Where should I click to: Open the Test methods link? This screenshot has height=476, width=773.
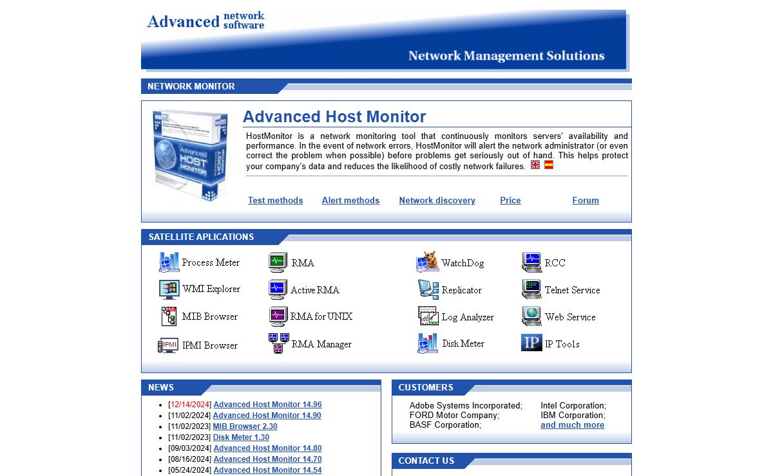[x=276, y=200]
